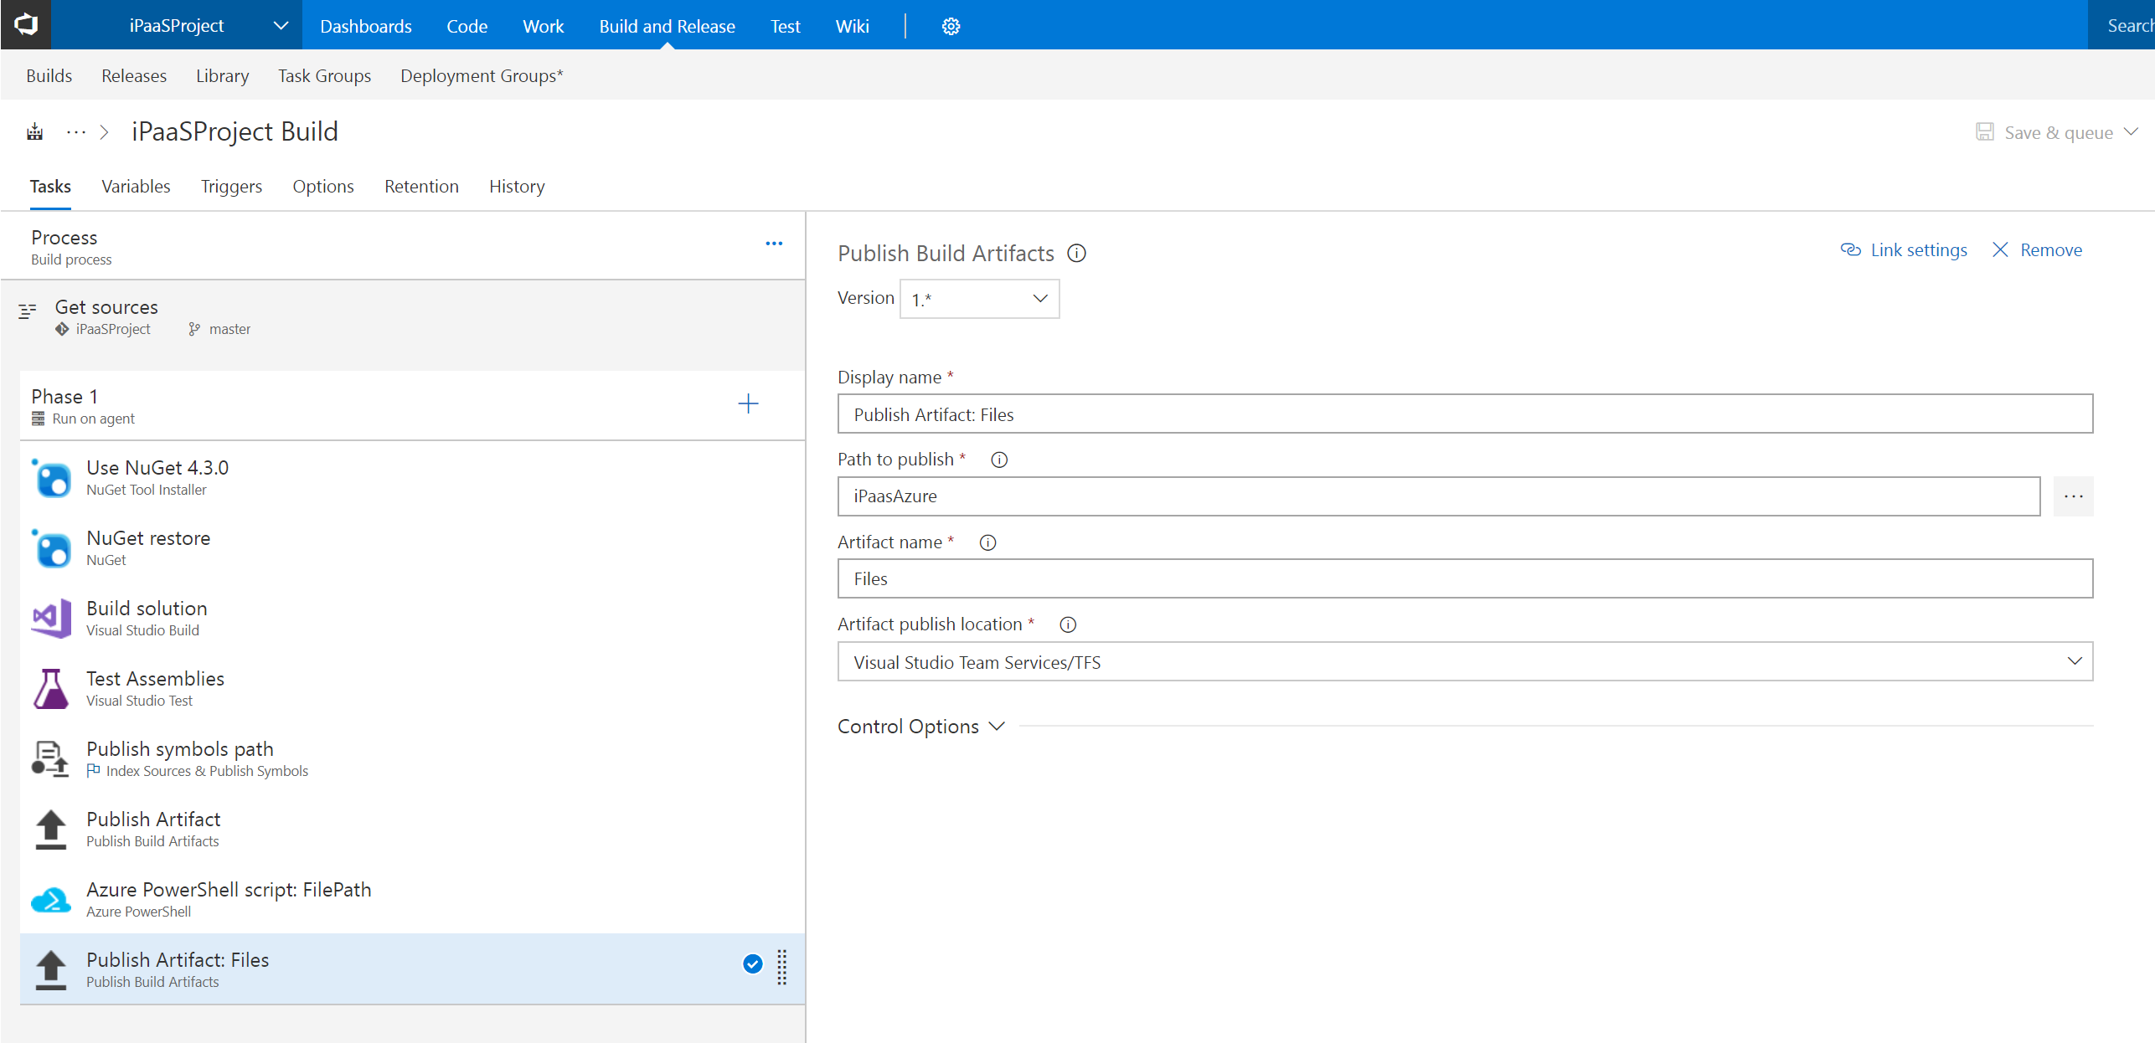The height and width of the screenshot is (1043, 2155).
Task: Remove the Publish Build Artifacts task
Action: pyautogui.click(x=2037, y=250)
